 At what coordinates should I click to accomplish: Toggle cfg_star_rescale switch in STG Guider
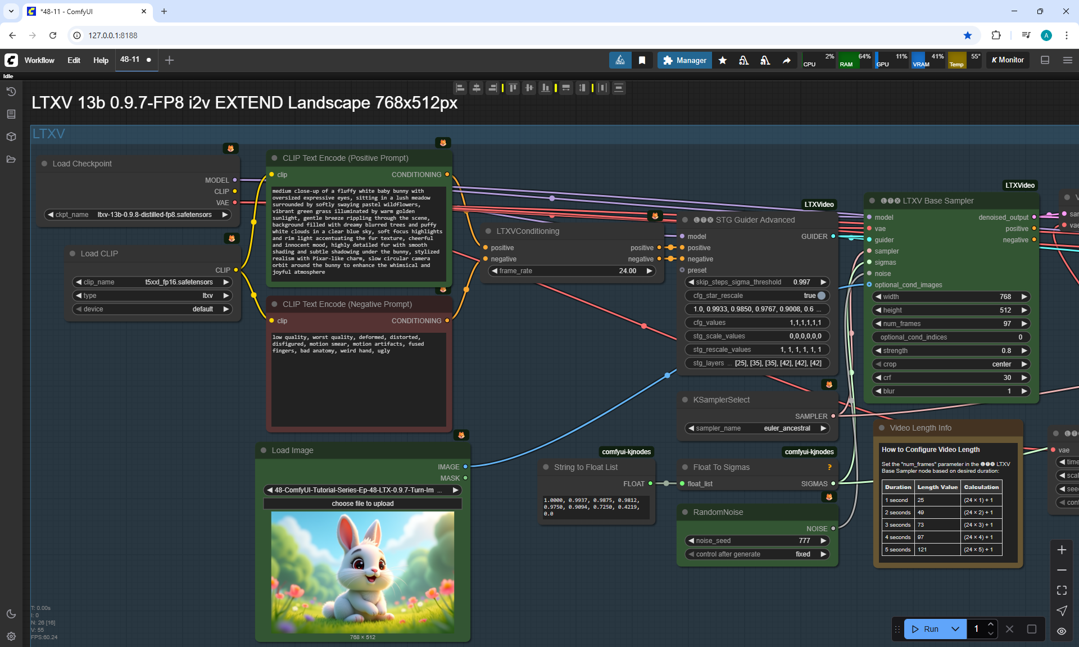tap(821, 296)
